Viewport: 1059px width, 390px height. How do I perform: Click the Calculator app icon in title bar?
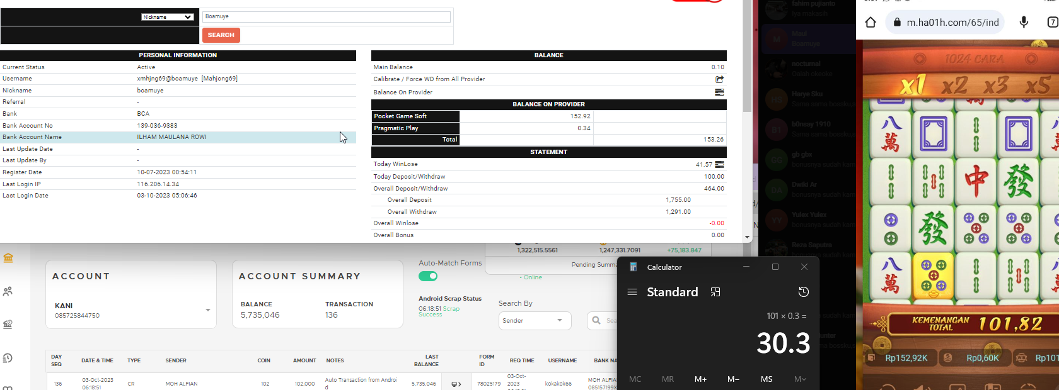coord(634,267)
